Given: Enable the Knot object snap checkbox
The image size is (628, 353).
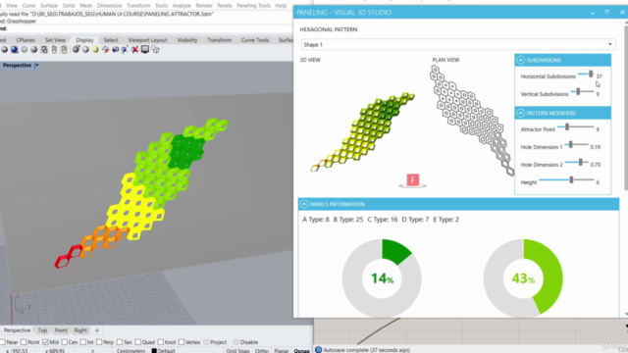Looking at the screenshot, I should pyautogui.click(x=161, y=342).
